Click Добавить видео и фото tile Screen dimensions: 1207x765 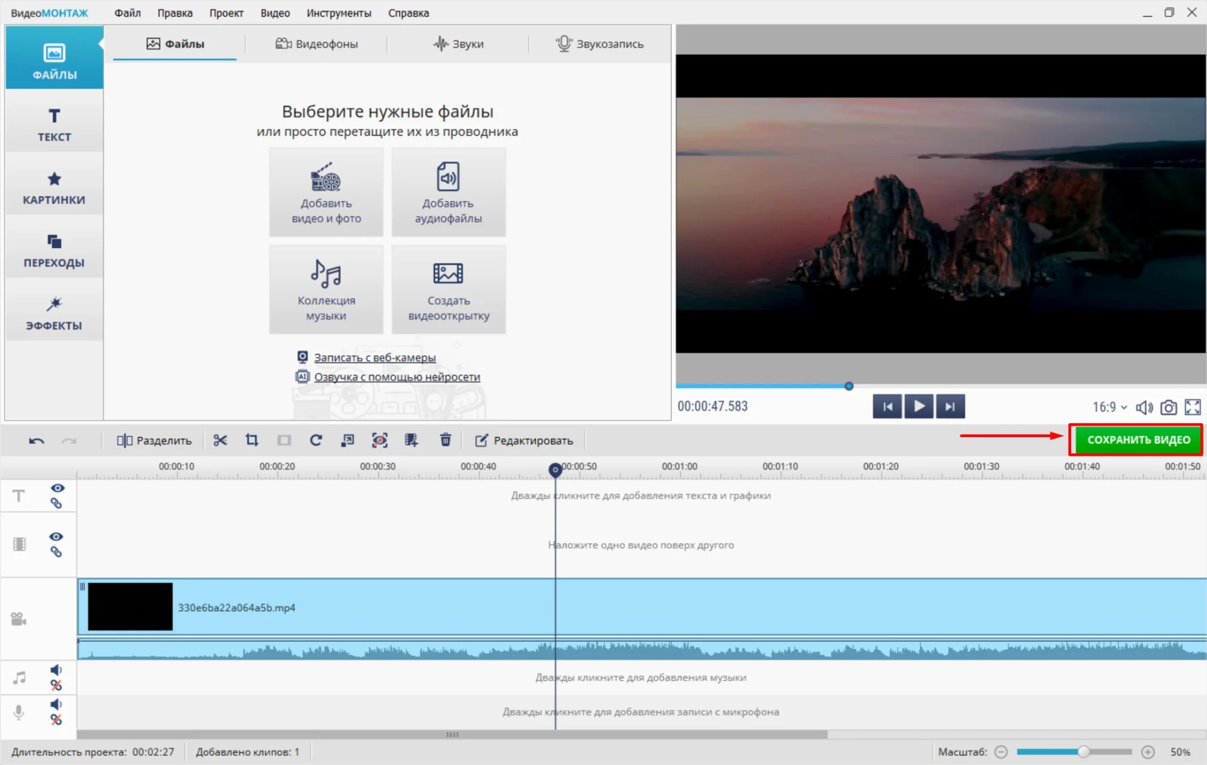tap(326, 192)
